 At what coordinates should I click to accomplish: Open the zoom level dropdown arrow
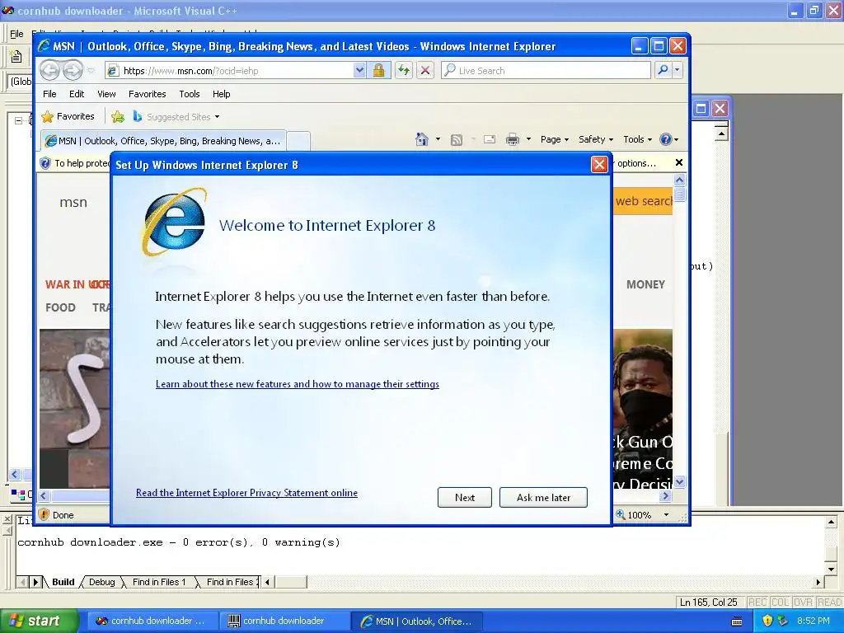[x=666, y=515]
